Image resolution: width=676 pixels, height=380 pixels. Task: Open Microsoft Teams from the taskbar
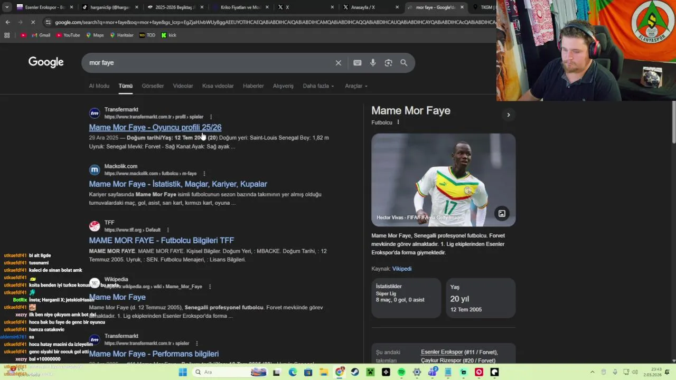click(433, 372)
